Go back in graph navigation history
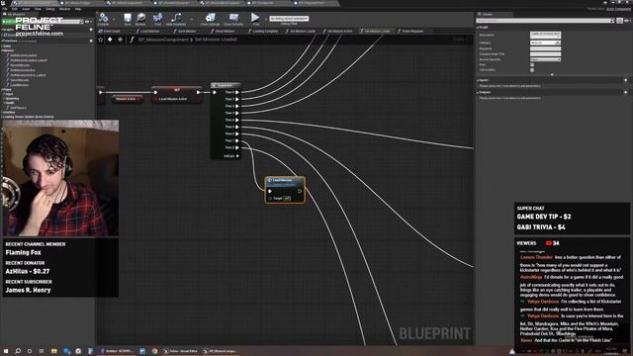 pyautogui.click(x=110, y=40)
